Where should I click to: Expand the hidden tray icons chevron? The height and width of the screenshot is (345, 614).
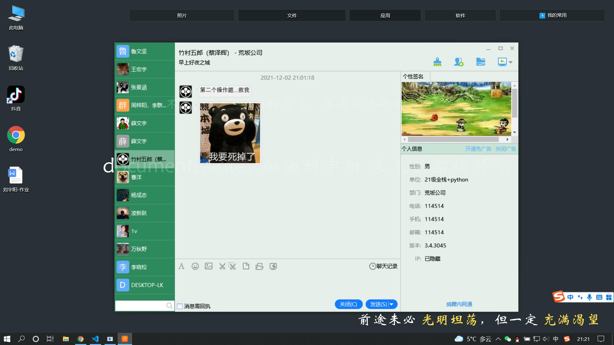(498, 339)
